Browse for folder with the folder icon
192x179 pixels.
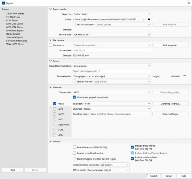pyautogui.click(x=149, y=19)
